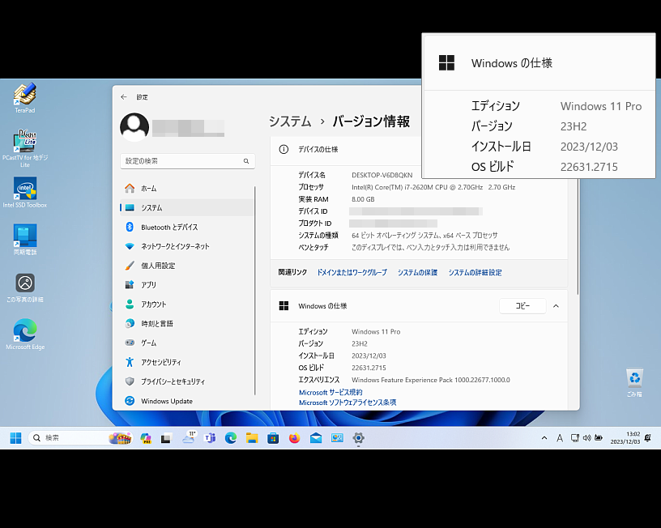
Task: Open Bluetooth とデバイス settings
Action: click(187, 227)
